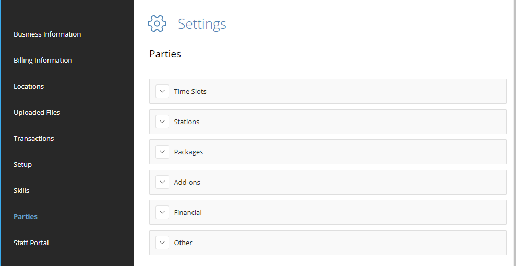Open Billing Information in sidebar

pos(43,60)
